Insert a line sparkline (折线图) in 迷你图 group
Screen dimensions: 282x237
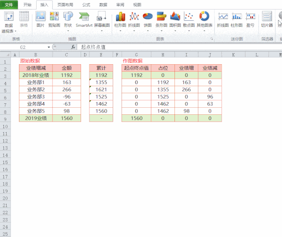223,19
